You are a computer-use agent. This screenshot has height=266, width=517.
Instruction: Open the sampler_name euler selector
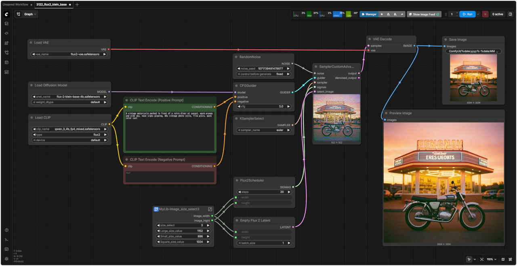264,130
